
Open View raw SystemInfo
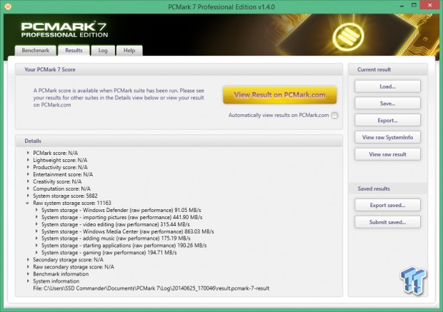coord(387,137)
